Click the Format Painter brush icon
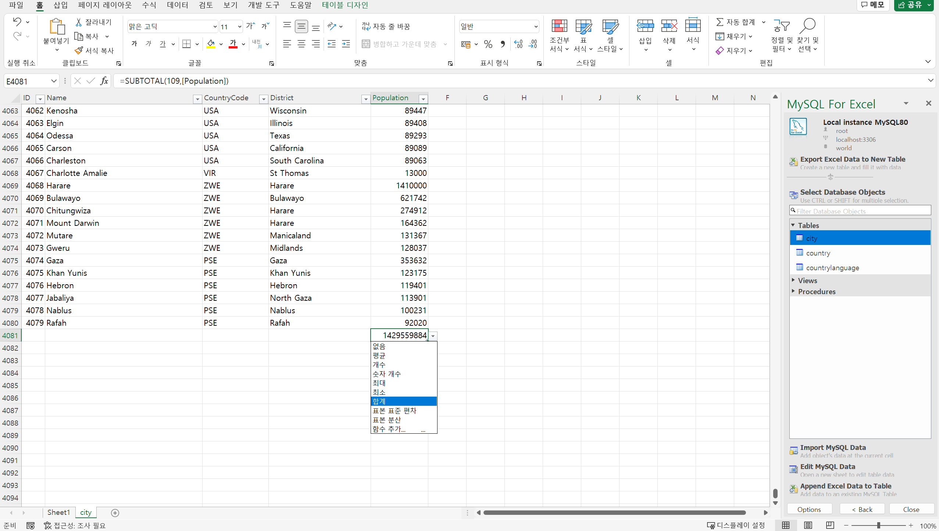This screenshot has width=939, height=531. tap(79, 50)
